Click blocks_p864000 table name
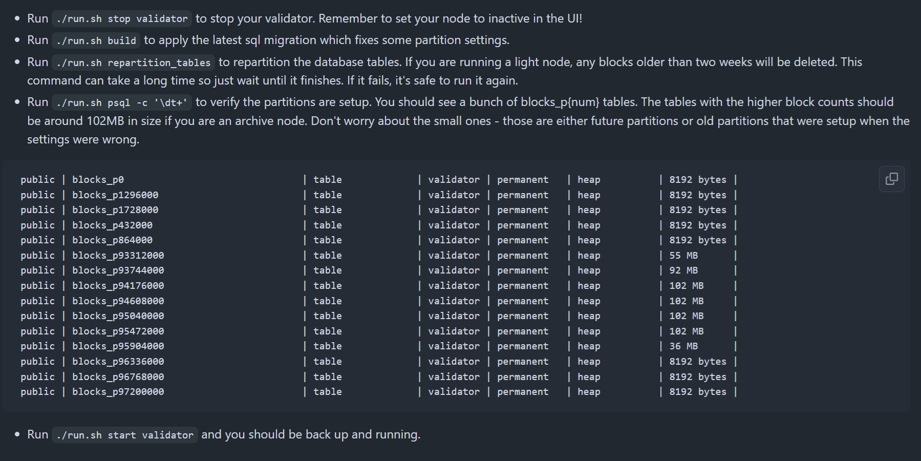The image size is (921, 461). [112, 240]
